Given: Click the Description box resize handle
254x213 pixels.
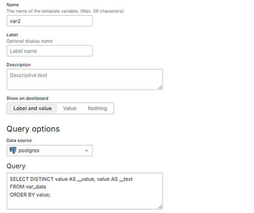Looking at the screenshot, I should (160, 88).
